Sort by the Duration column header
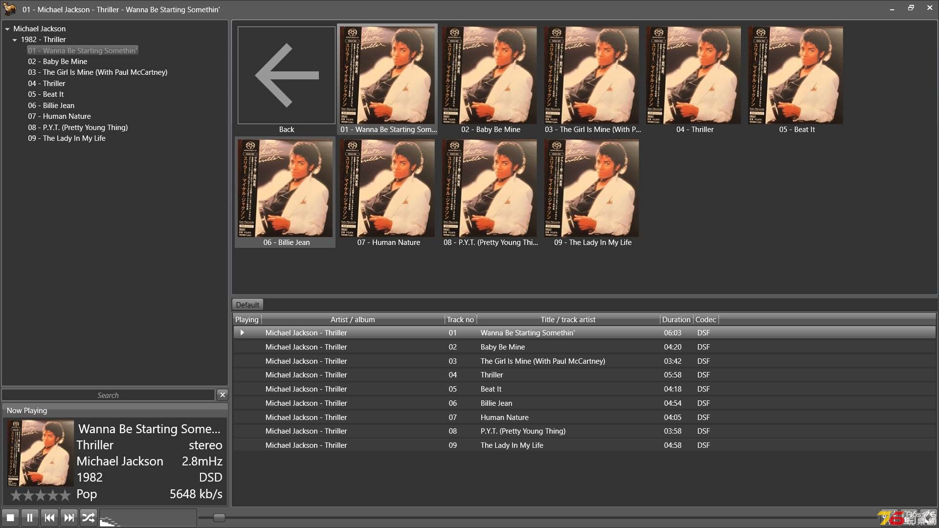Viewport: 939px width, 528px height. tap(676, 319)
